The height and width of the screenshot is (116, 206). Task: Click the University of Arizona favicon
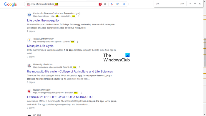click(x=29, y=66)
